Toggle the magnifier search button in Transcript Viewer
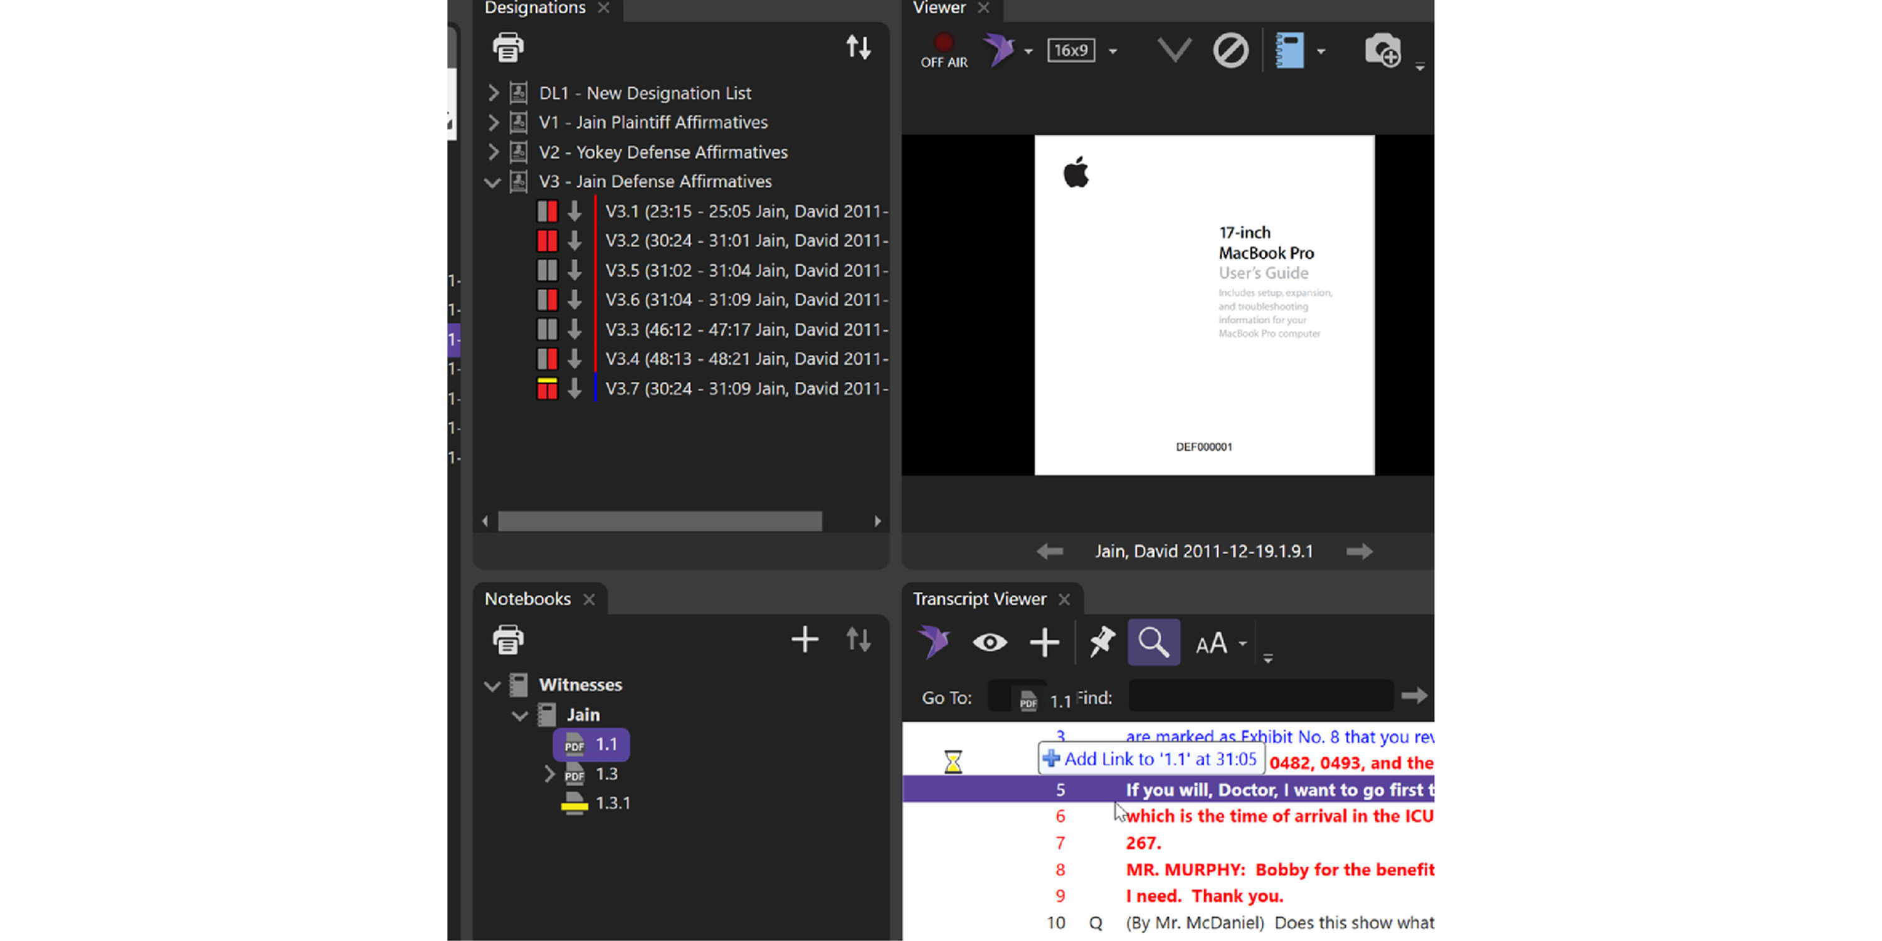This screenshot has height=941, width=1882. point(1154,642)
